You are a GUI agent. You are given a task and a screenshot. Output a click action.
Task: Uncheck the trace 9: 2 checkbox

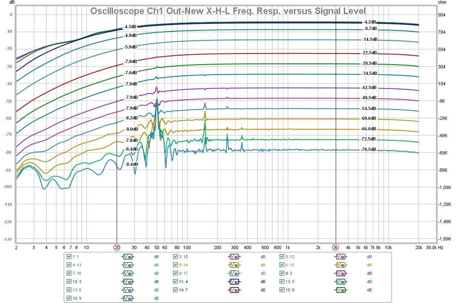click(282, 273)
